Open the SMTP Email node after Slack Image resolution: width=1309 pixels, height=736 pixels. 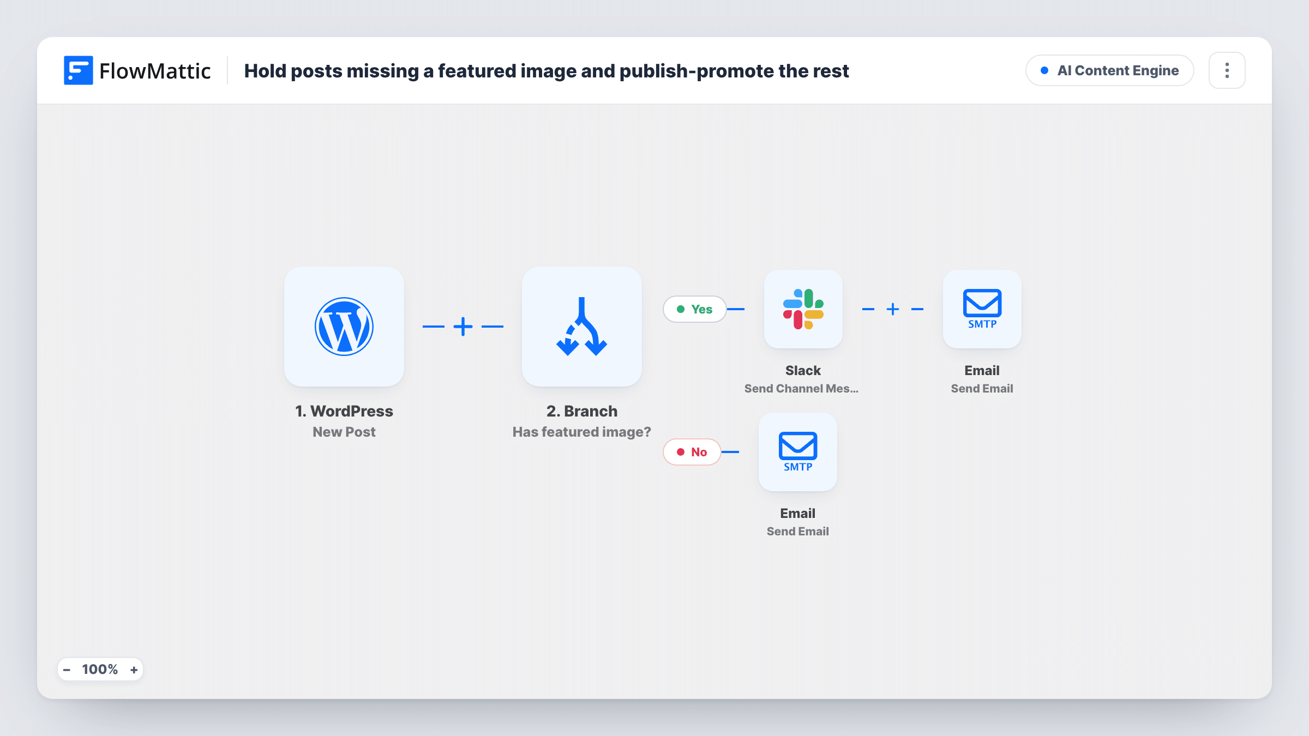coord(982,309)
